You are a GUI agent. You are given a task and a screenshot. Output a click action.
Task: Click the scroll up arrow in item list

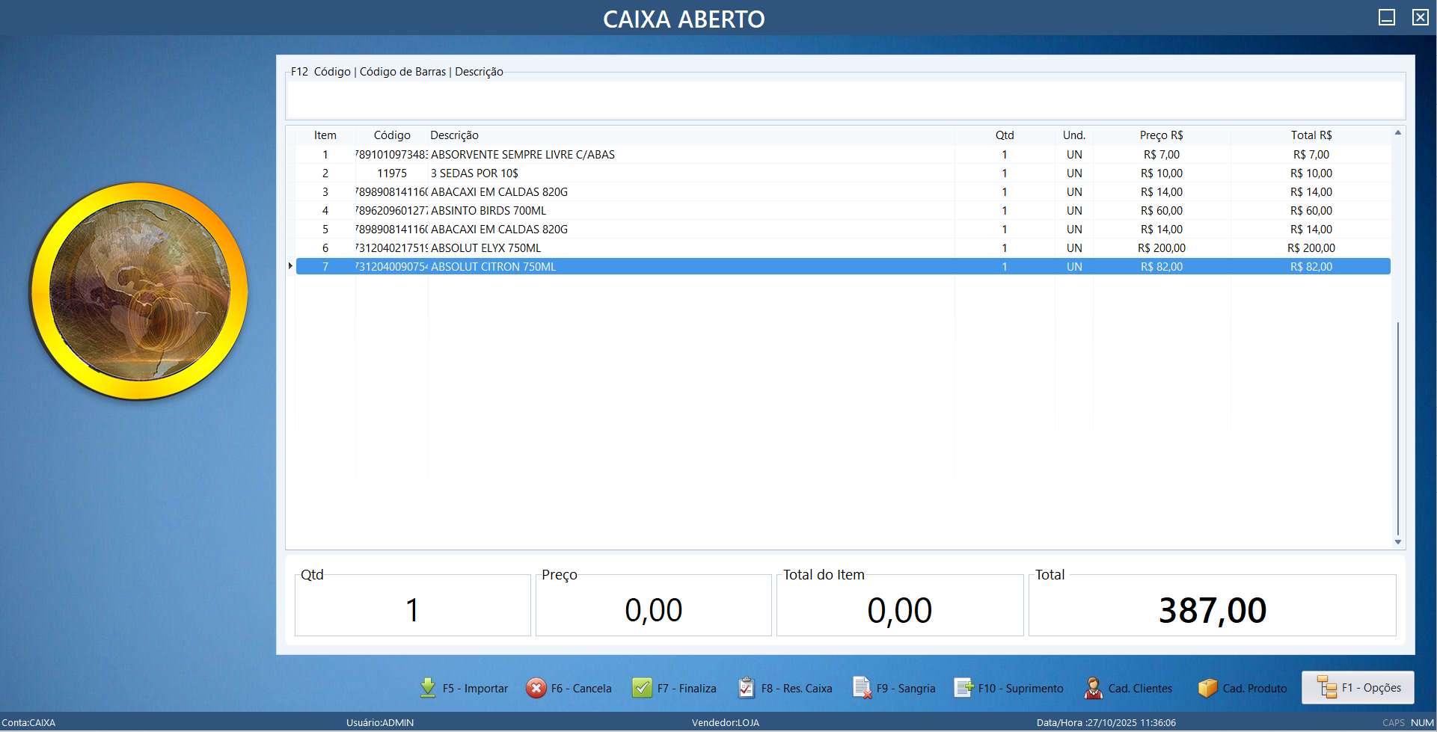(1397, 133)
